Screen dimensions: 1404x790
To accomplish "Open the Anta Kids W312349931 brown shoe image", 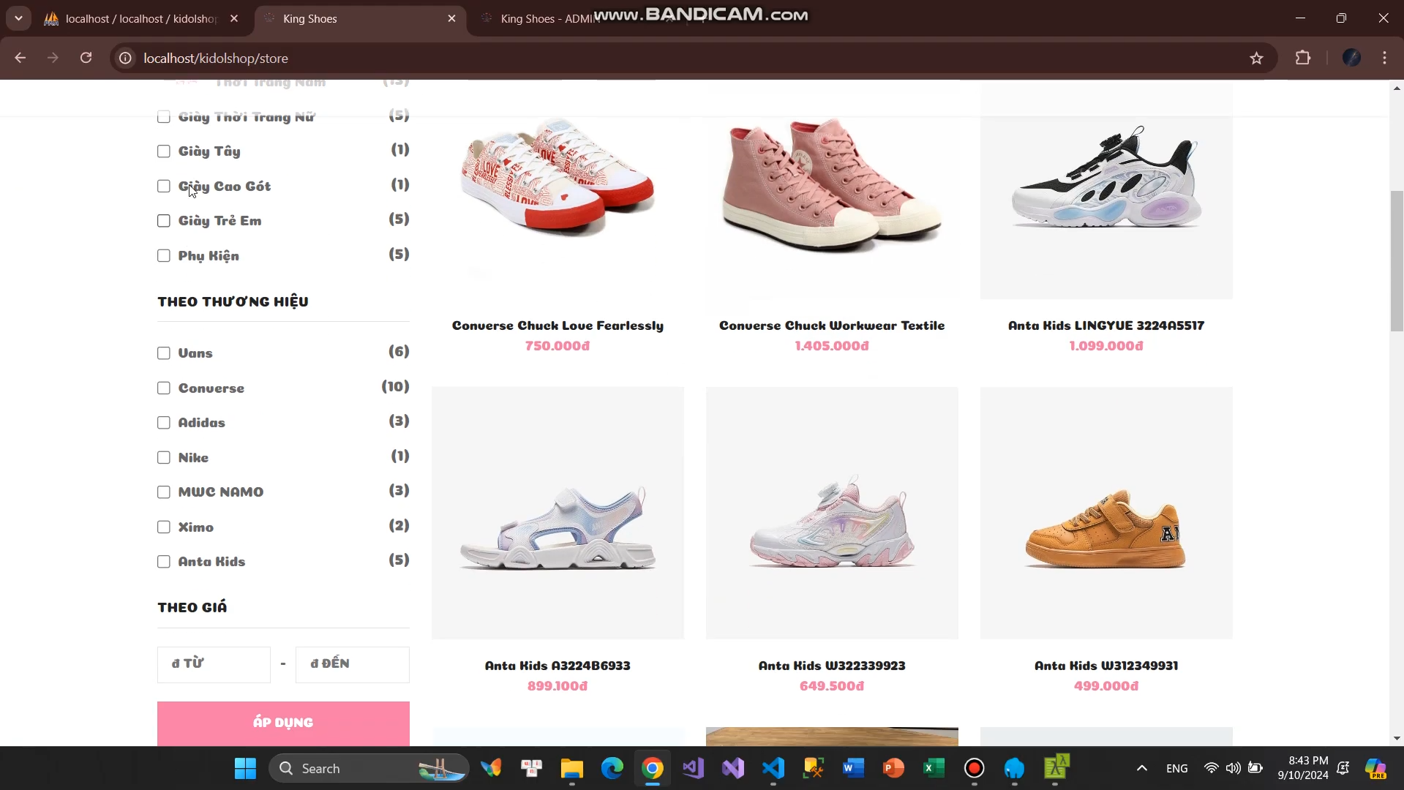I will 1106,513.
